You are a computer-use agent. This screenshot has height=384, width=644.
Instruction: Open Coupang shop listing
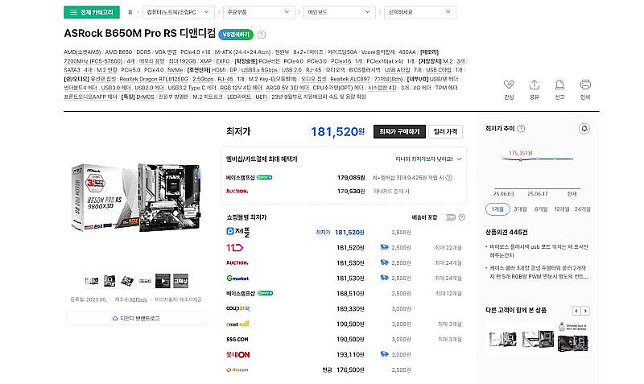click(237, 308)
